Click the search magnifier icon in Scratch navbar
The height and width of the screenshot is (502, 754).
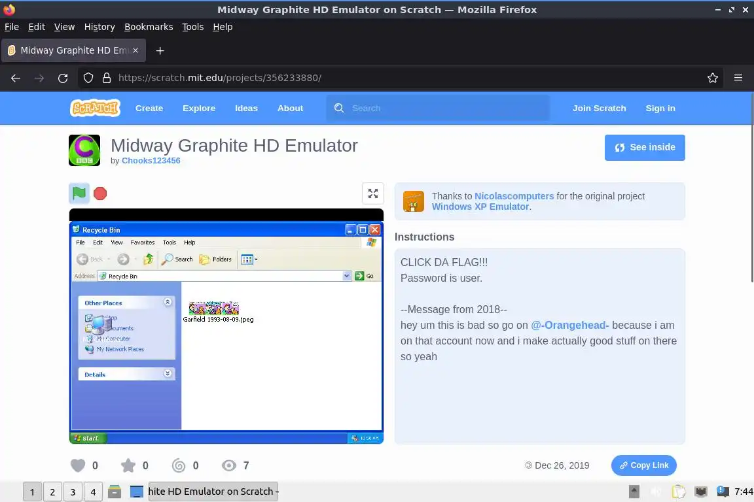coord(339,108)
